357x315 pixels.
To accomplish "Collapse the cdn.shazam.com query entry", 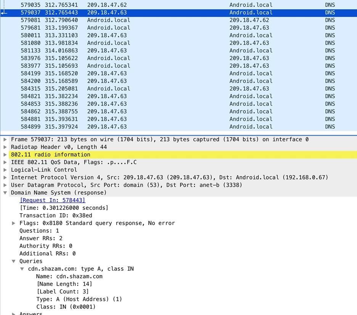I will pos(22,269).
